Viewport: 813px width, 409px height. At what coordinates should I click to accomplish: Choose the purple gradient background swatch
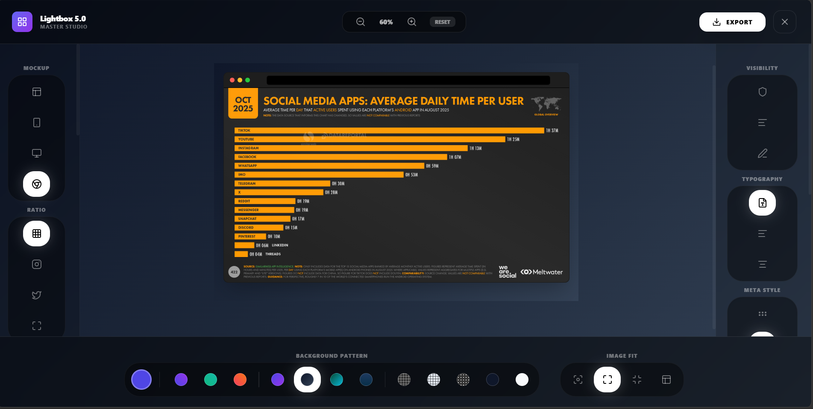point(278,380)
